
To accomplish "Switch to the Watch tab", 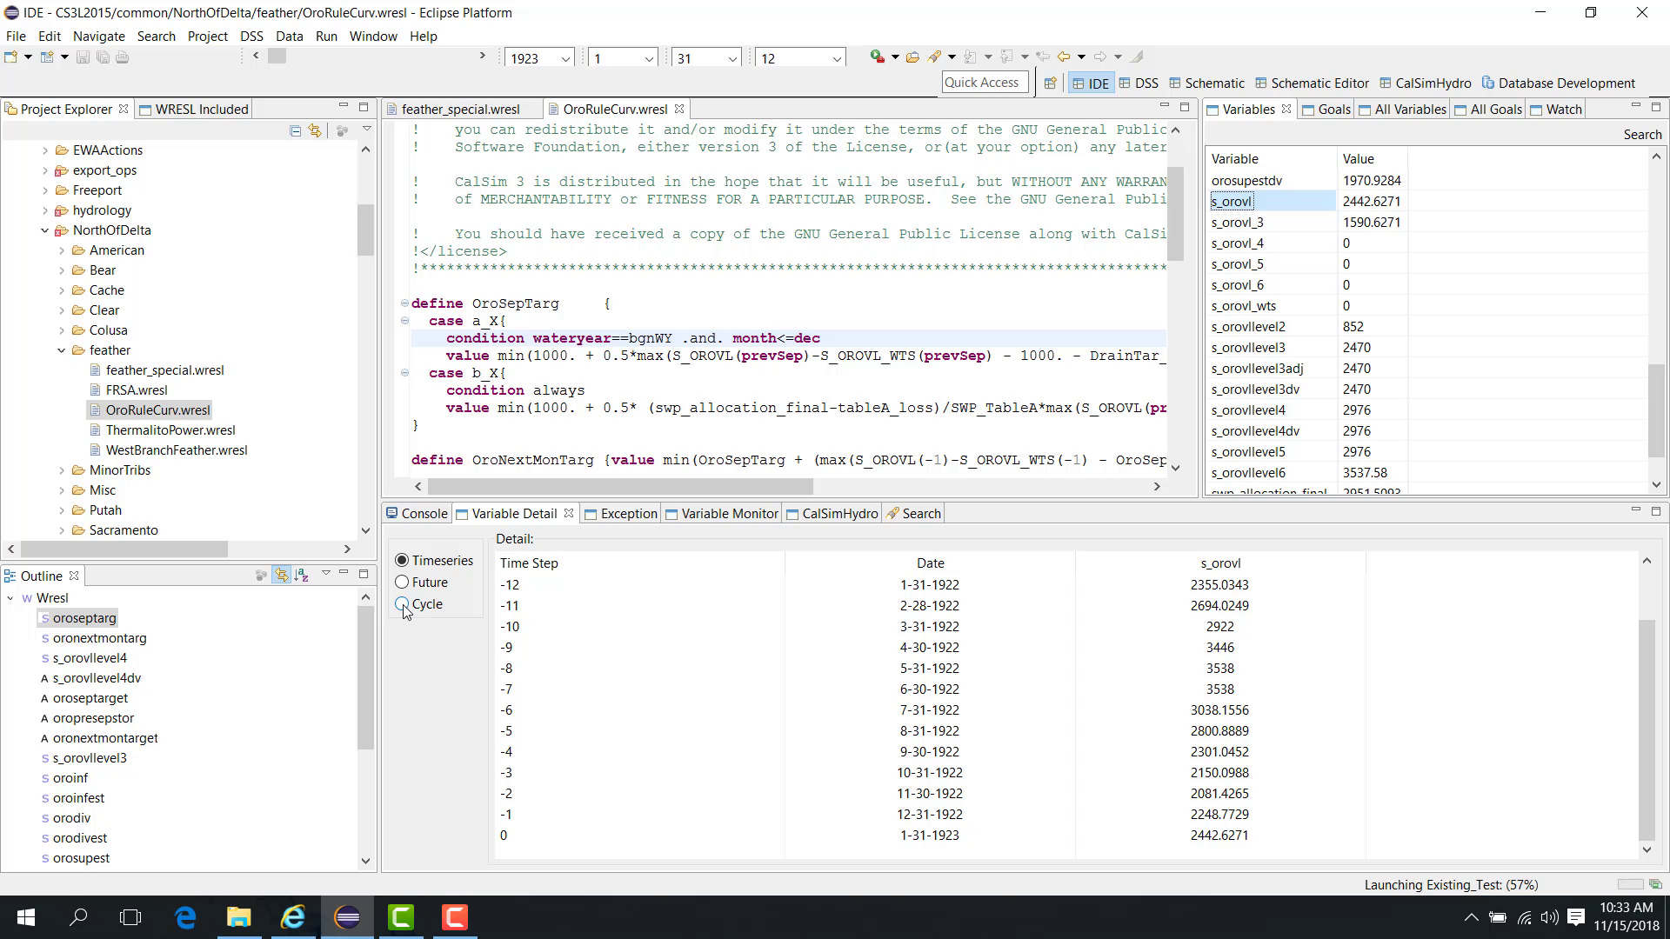I will [x=1555, y=109].
